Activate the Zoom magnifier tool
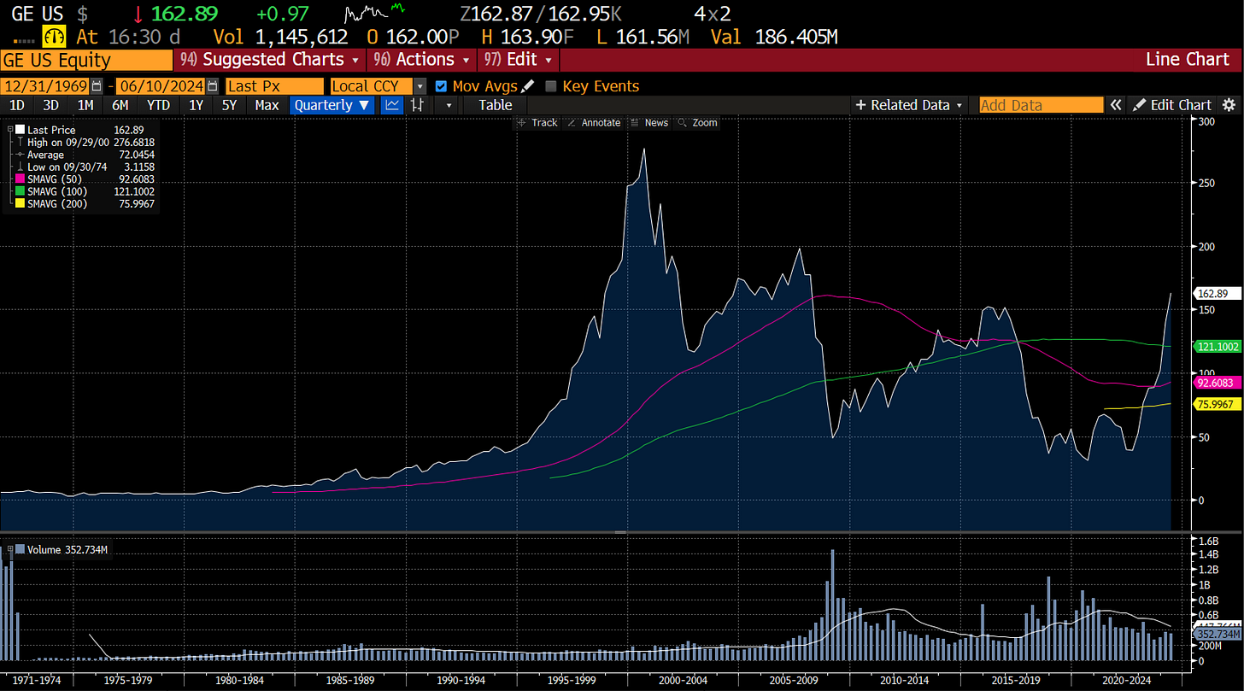This screenshot has height=691, width=1244. [697, 123]
